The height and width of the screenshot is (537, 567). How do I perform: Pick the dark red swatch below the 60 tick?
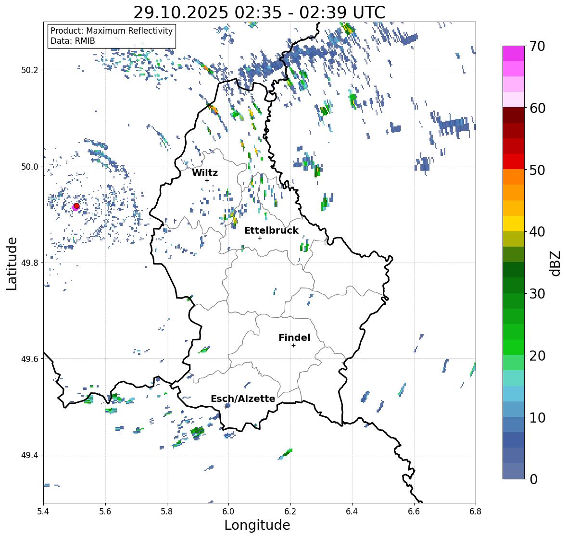[514, 116]
